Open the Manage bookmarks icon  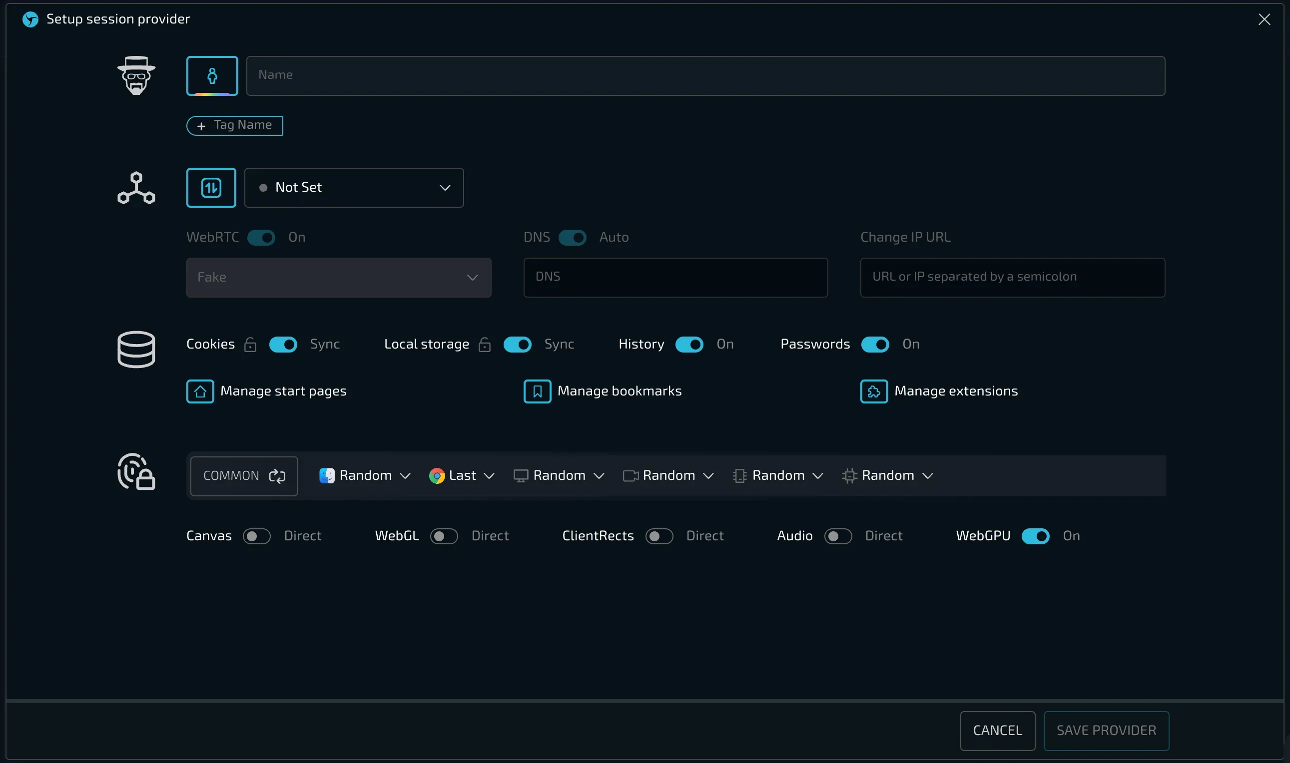pyautogui.click(x=537, y=391)
